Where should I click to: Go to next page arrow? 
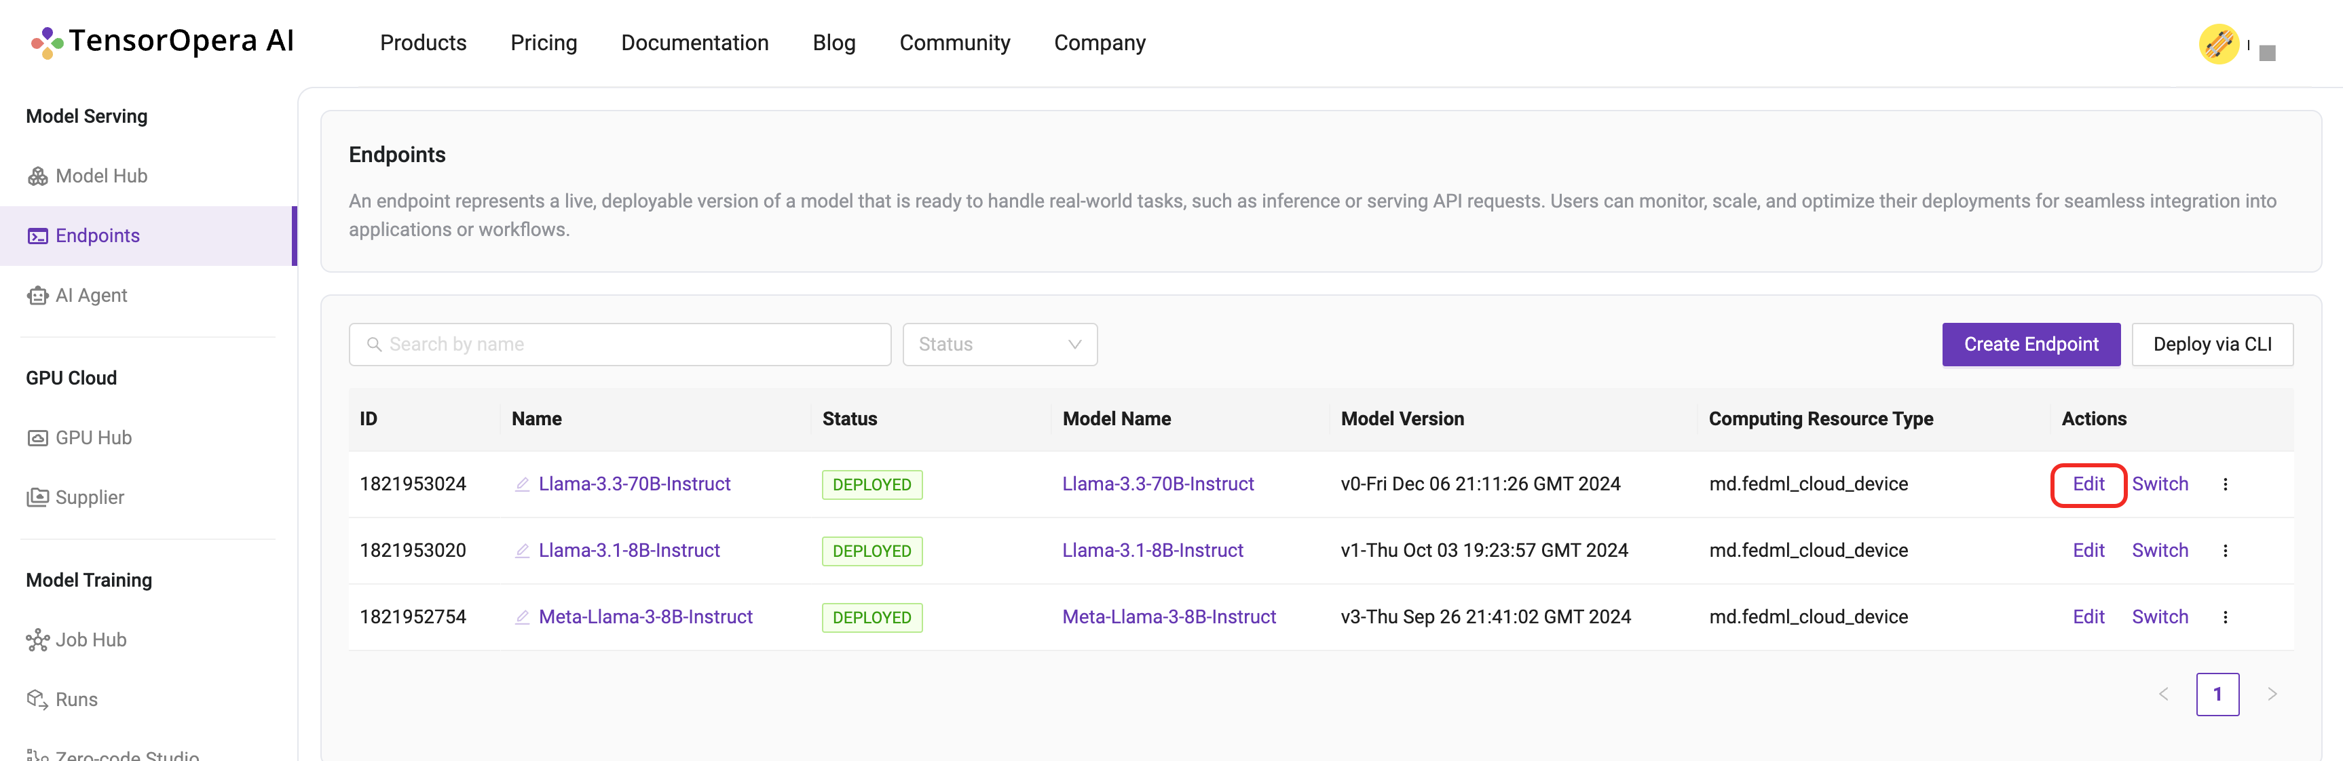pos(2272,695)
